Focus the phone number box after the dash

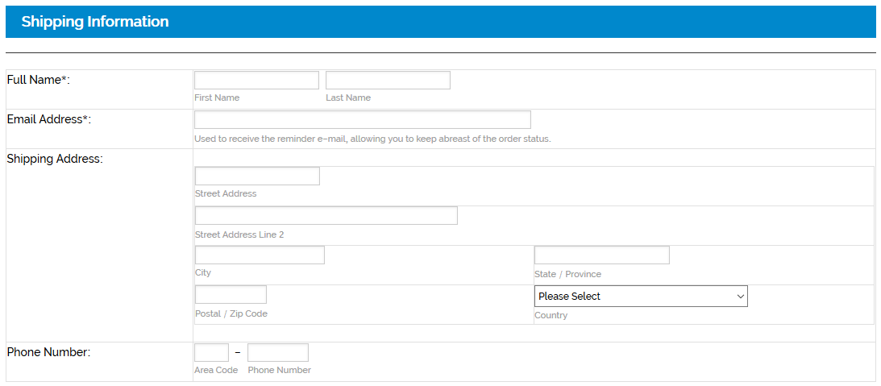(277, 353)
